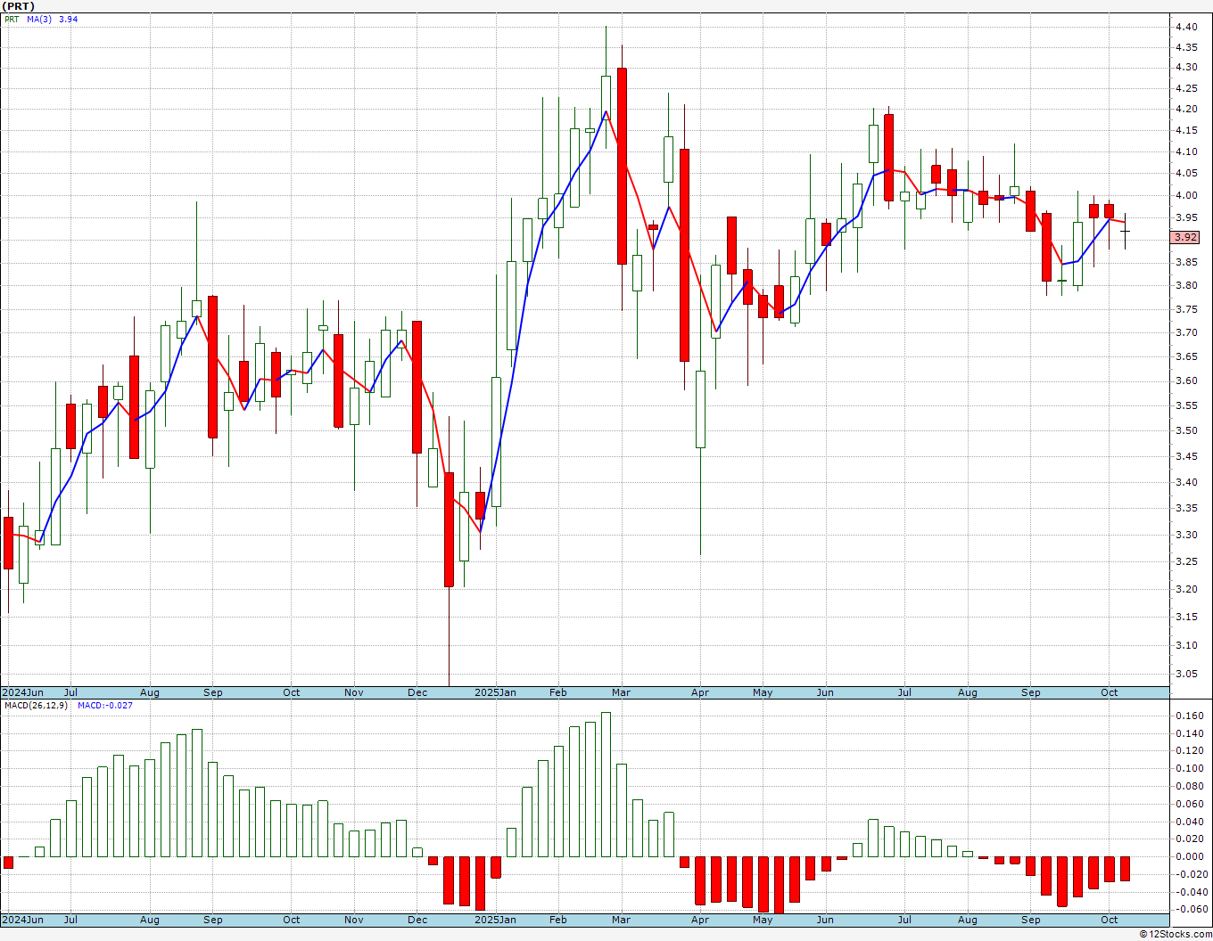Image resolution: width=1213 pixels, height=941 pixels.
Task: Select the 3.60 price axis label
Action: [x=1186, y=380]
